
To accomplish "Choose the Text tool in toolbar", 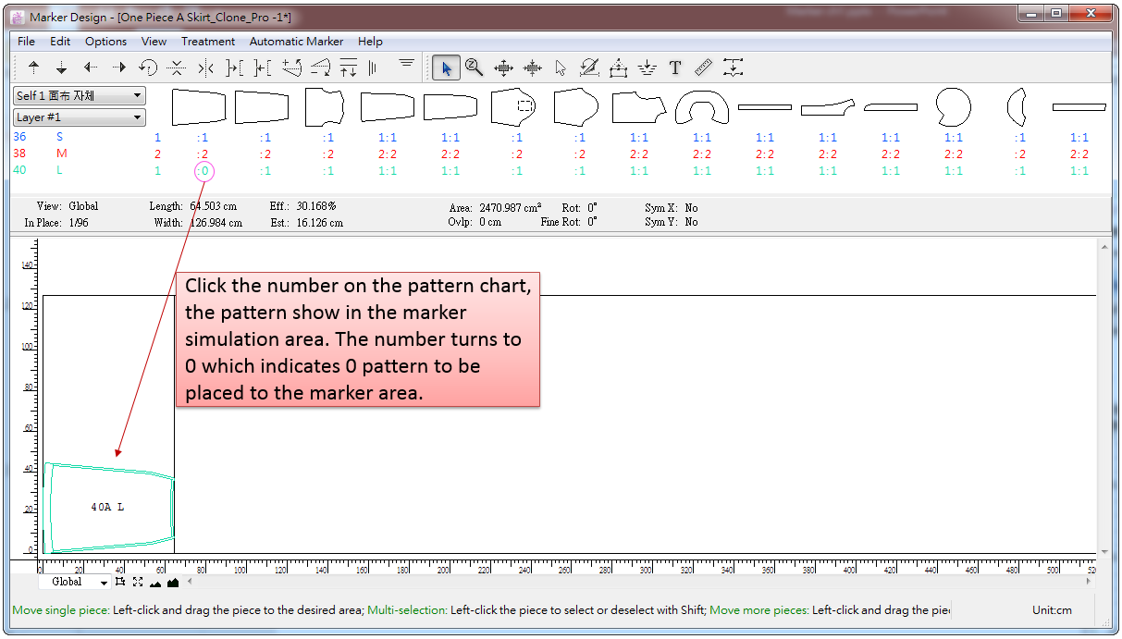I will 675,68.
